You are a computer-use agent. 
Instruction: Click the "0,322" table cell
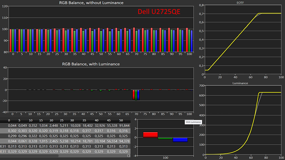pos(33,136)
